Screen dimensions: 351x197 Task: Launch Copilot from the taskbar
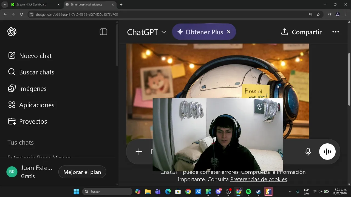pyautogui.click(x=138, y=192)
